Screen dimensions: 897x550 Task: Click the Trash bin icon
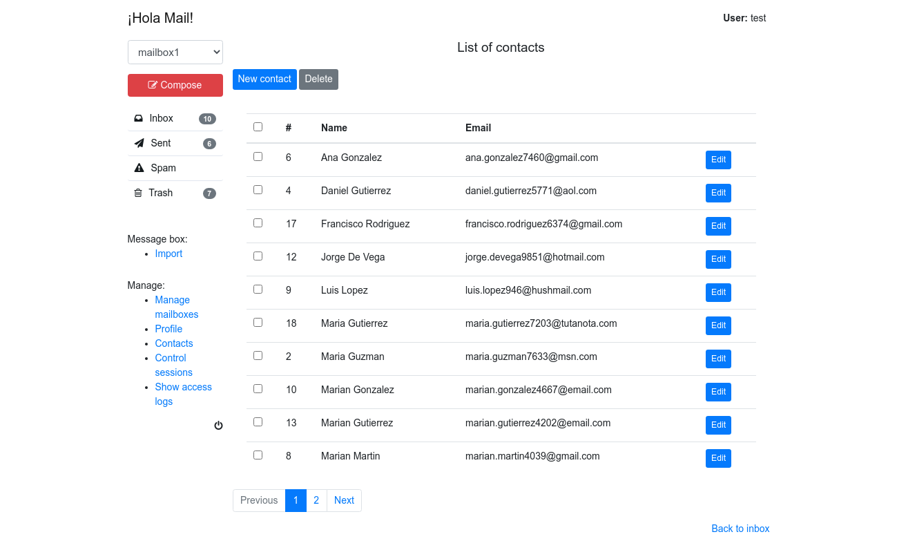(138, 193)
